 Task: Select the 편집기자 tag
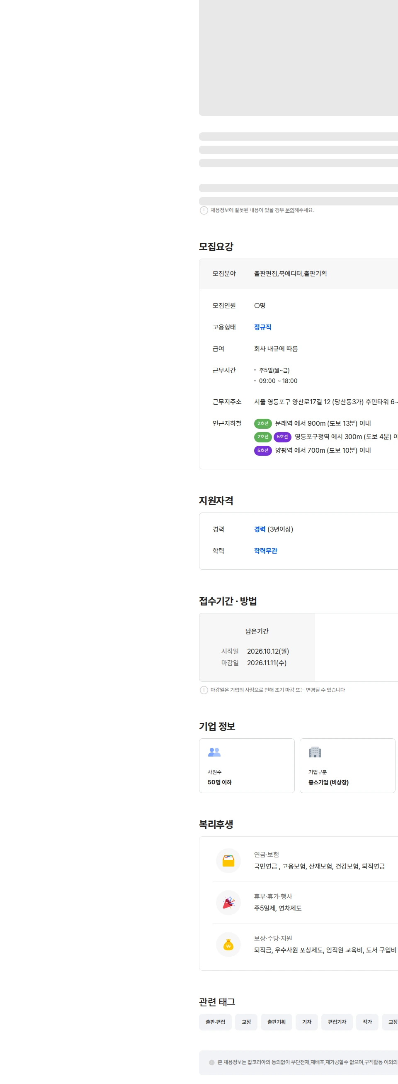coord(337,1022)
